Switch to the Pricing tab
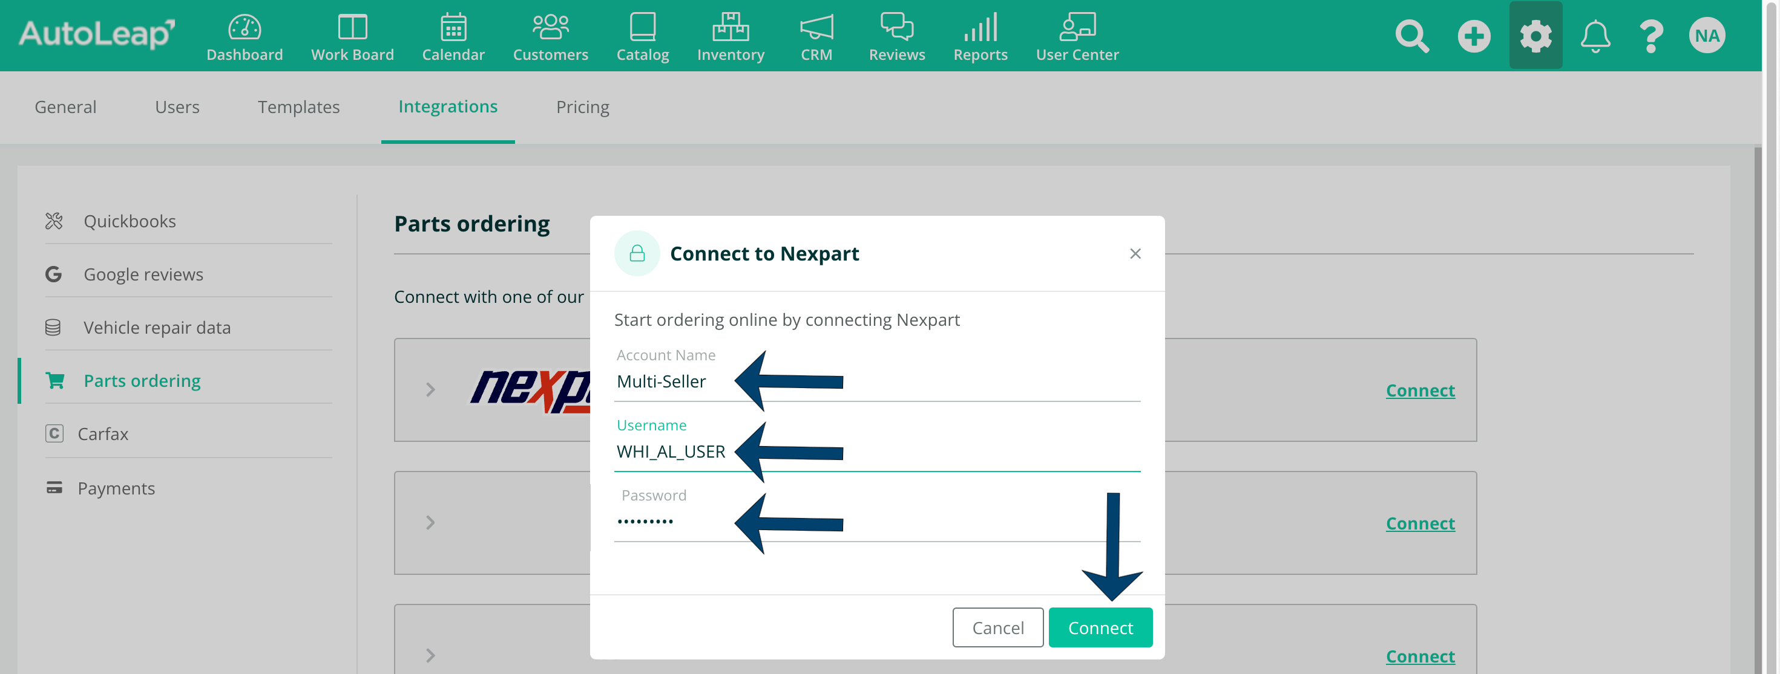 coord(582,107)
